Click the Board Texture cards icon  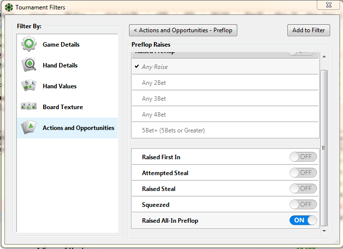tap(29, 107)
